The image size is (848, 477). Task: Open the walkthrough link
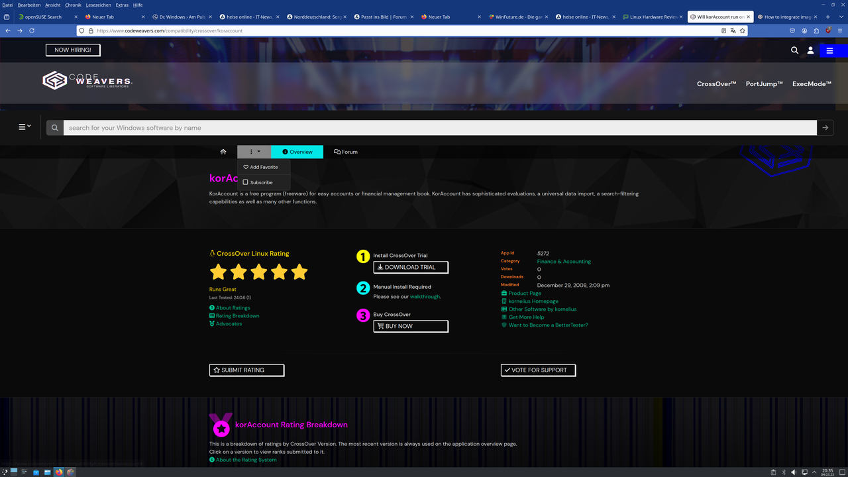tap(425, 297)
